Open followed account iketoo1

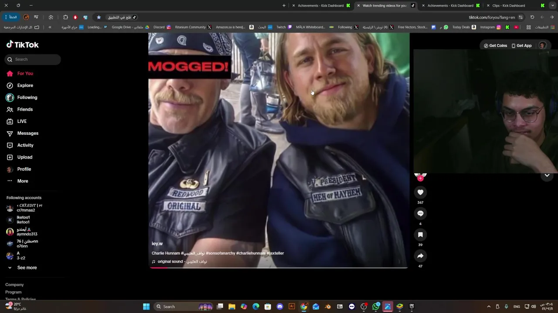click(x=18, y=220)
